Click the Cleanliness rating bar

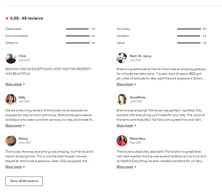78,29
